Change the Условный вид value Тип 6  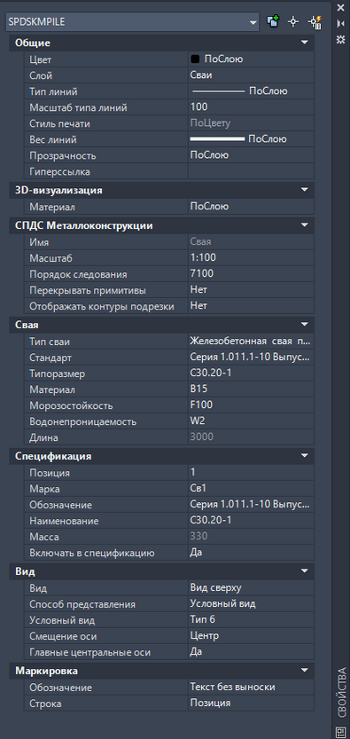tap(251, 620)
